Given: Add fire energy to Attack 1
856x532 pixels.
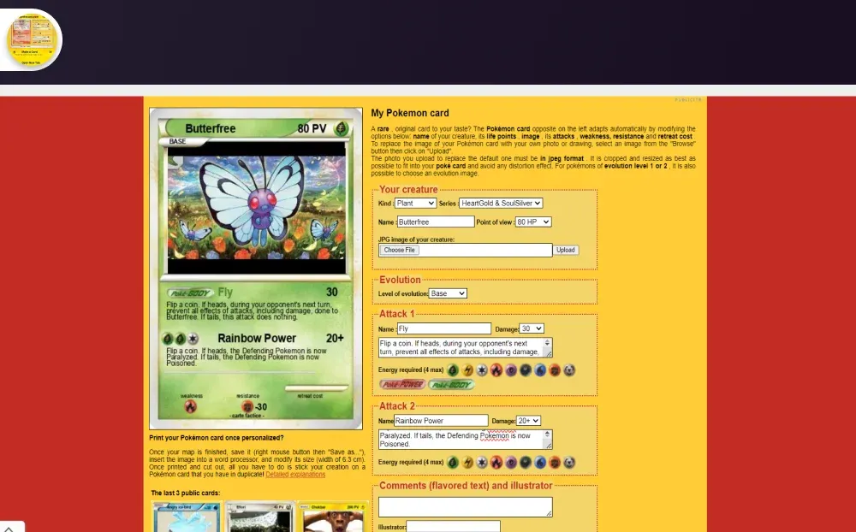Looking at the screenshot, I should pyautogui.click(x=496, y=370).
